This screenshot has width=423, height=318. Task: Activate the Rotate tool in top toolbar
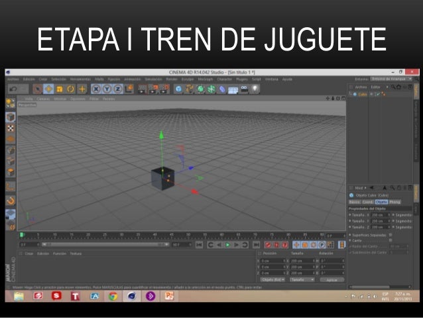pos(71,89)
